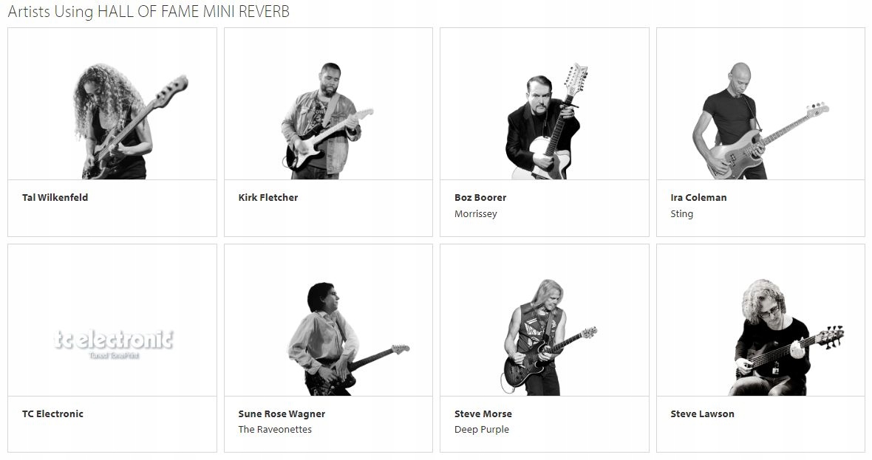Click the Steve Morse name link
The image size is (872, 460).
(x=483, y=414)
